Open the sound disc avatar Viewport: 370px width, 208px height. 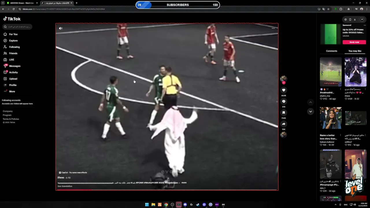point(284,135)
